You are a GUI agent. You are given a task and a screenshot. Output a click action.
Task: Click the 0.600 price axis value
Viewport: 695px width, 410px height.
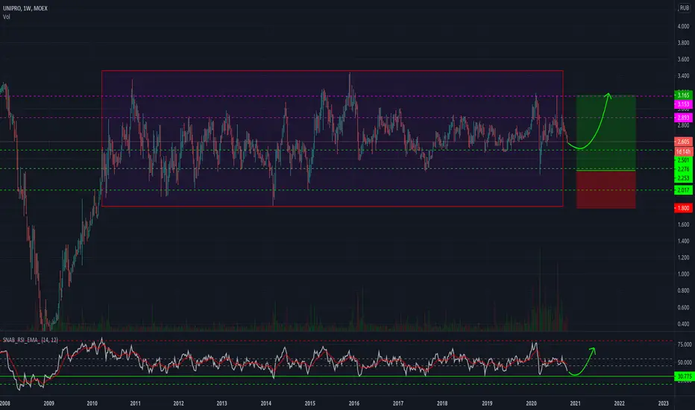click(683, 308)
